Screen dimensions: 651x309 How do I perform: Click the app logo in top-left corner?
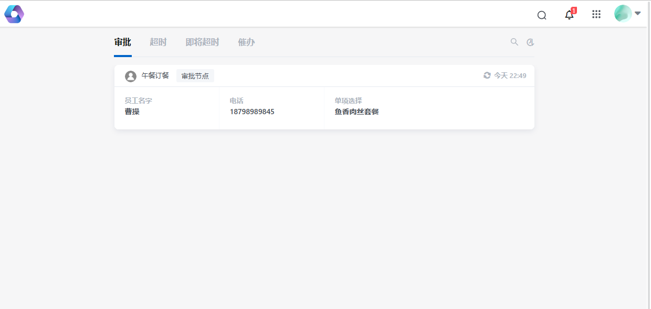pyautogui.click(x=14, y=14)
